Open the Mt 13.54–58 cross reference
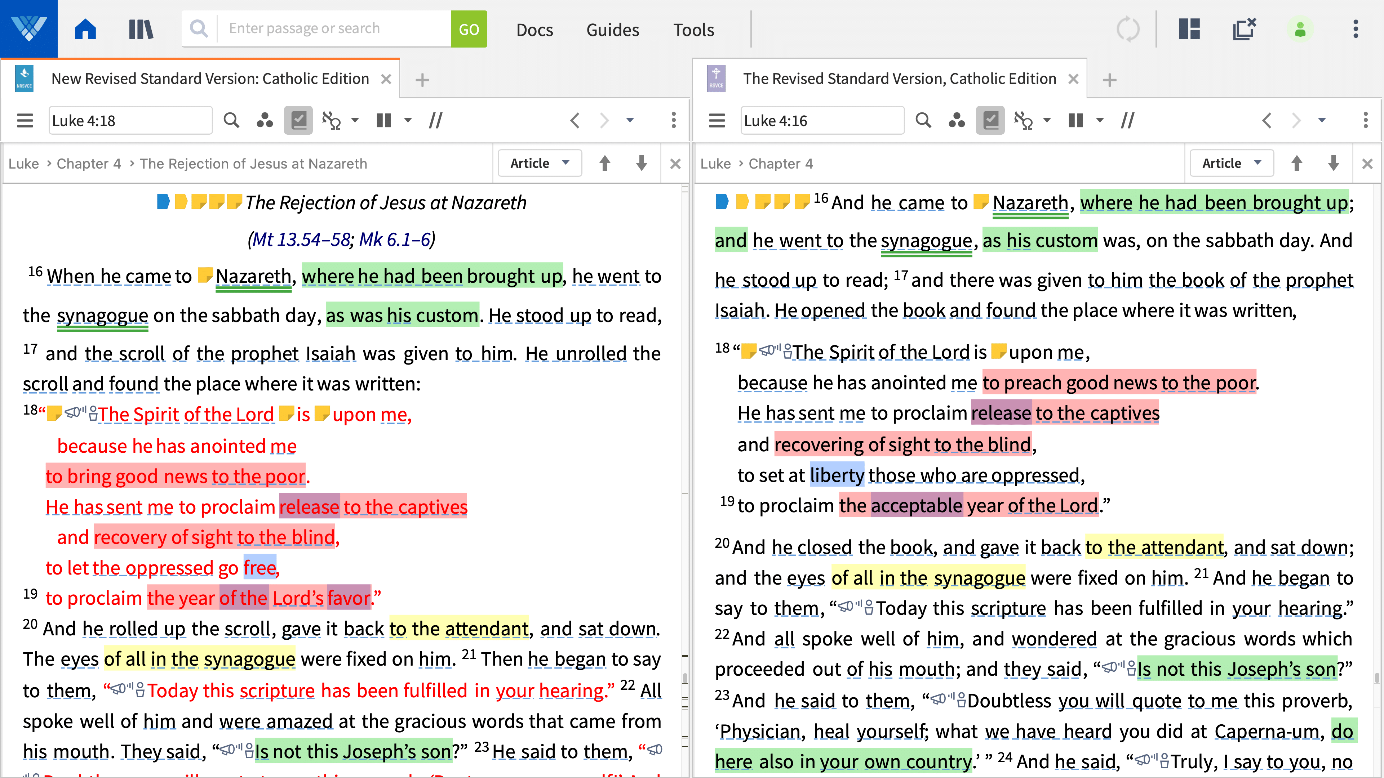The image size is (1384, 778). point(301,239)
